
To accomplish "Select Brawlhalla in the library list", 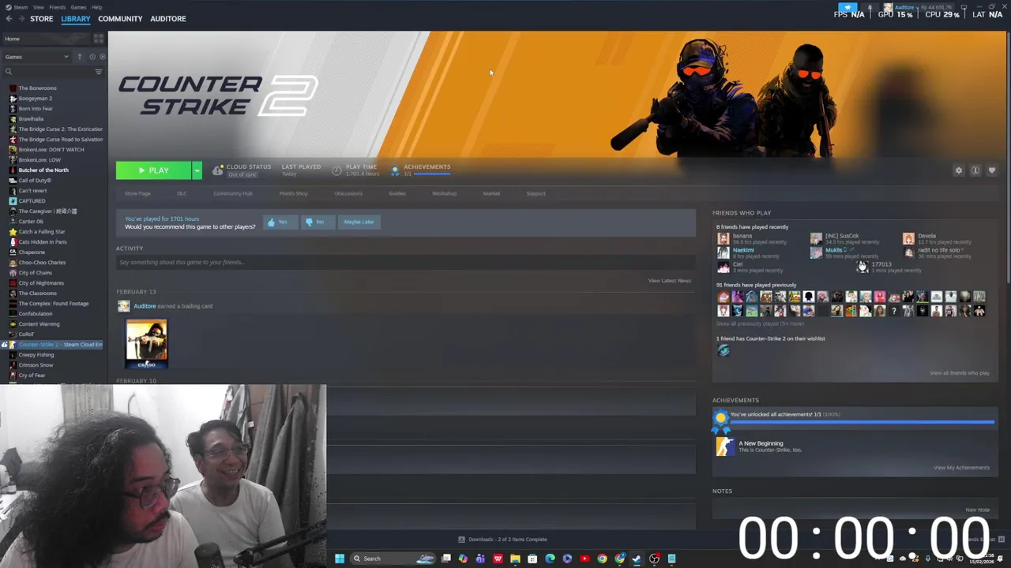I will 31,119.
